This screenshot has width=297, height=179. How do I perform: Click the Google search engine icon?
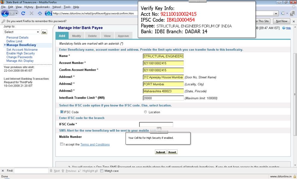point(283,13)
